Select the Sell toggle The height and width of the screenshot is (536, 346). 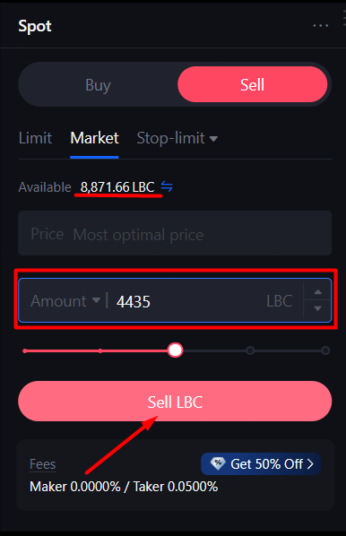tap(252, 84)
